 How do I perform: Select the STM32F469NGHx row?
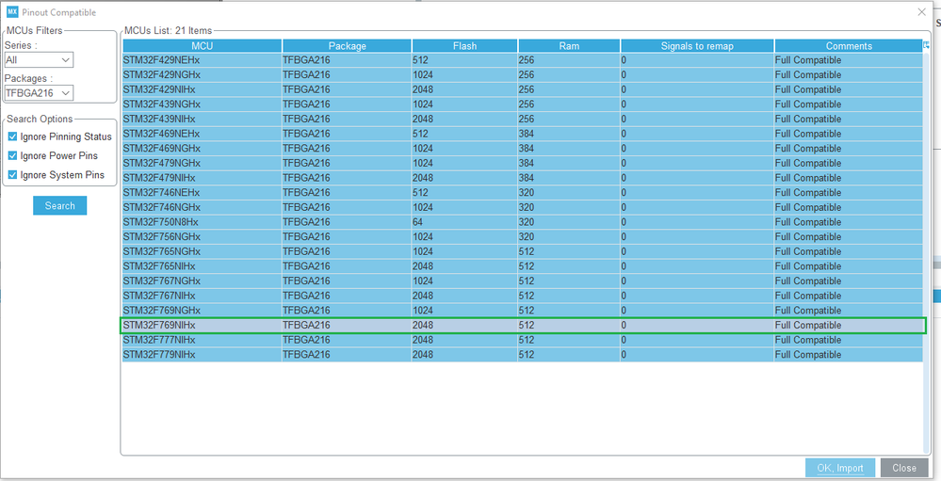(x=523, y=148)
